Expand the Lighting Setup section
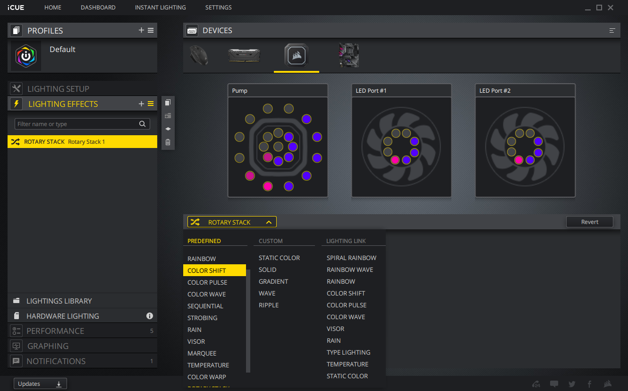This screenshot has height=391, width=628. 82,88
